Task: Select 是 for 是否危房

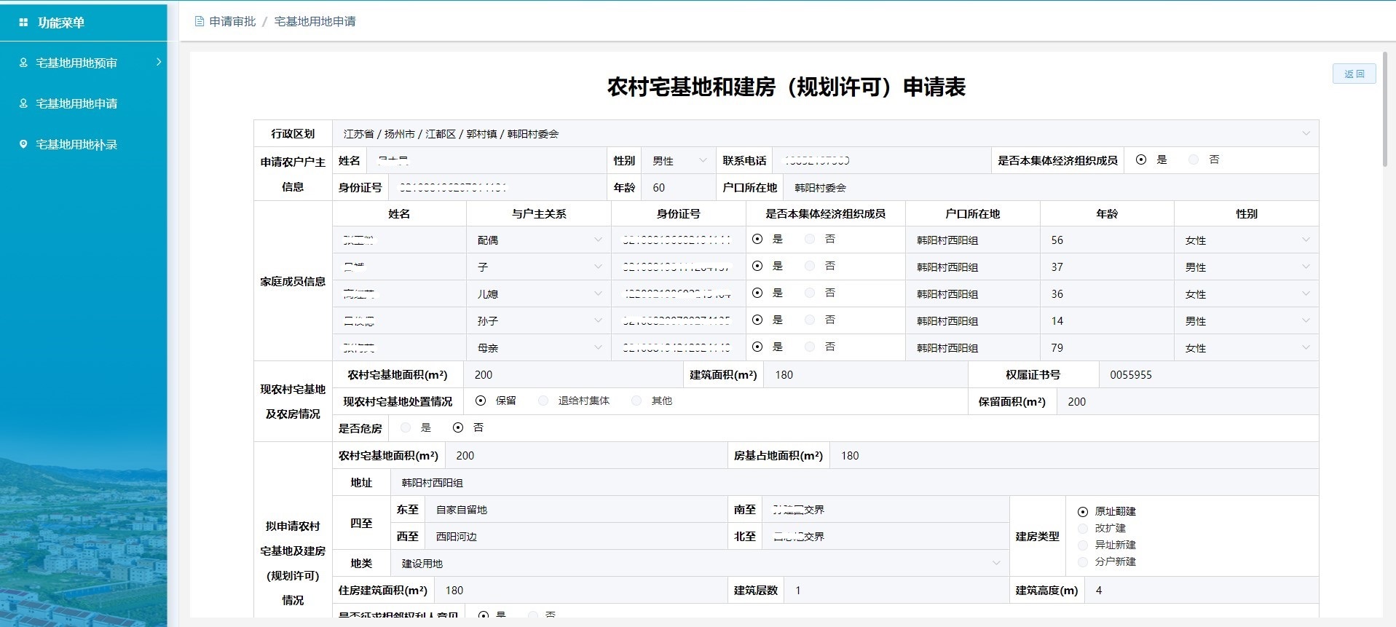Action: point(406,428)
